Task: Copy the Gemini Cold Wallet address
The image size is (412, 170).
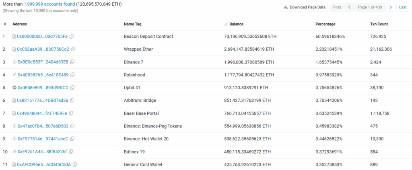Action: (x=75, y=164)
